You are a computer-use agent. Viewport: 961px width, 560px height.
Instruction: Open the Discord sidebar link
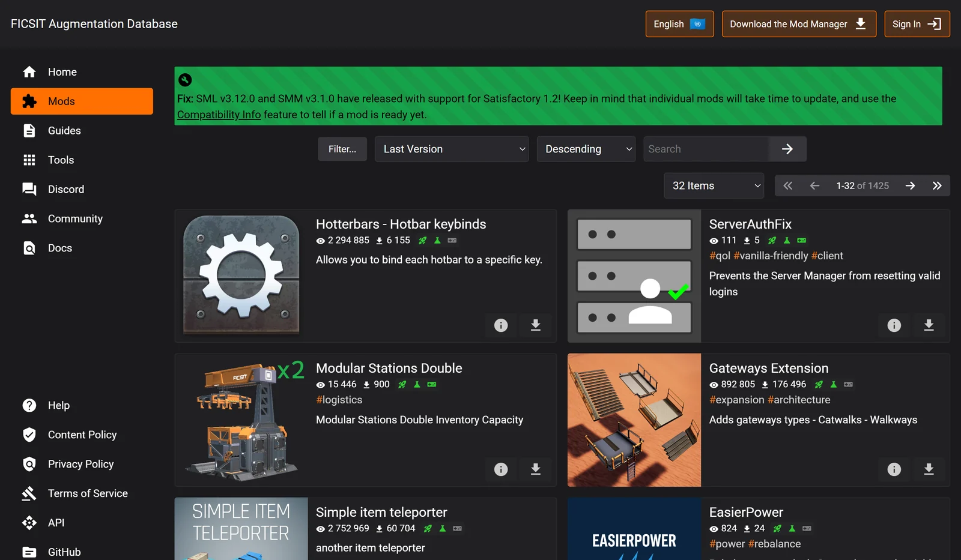pos(82,190)
